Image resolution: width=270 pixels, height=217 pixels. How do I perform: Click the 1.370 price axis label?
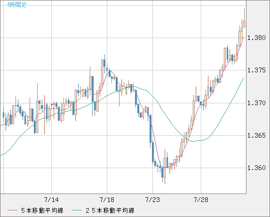coord(256,103)
